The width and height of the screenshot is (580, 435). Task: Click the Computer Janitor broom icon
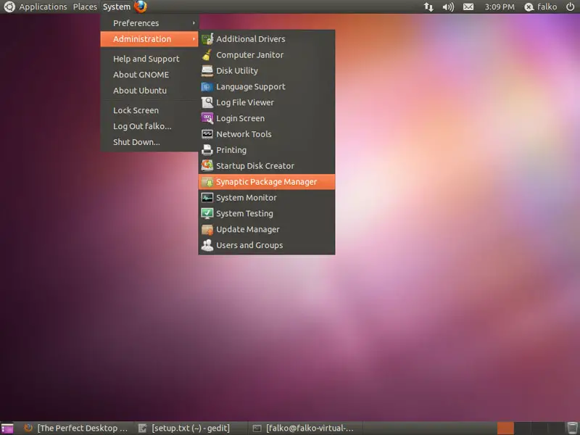click(x=207, y=55)
